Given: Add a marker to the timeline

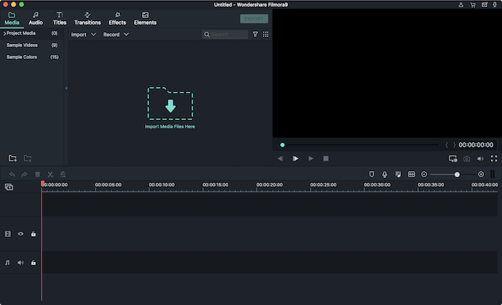Looking at the screenshot, I should [371, 174].
